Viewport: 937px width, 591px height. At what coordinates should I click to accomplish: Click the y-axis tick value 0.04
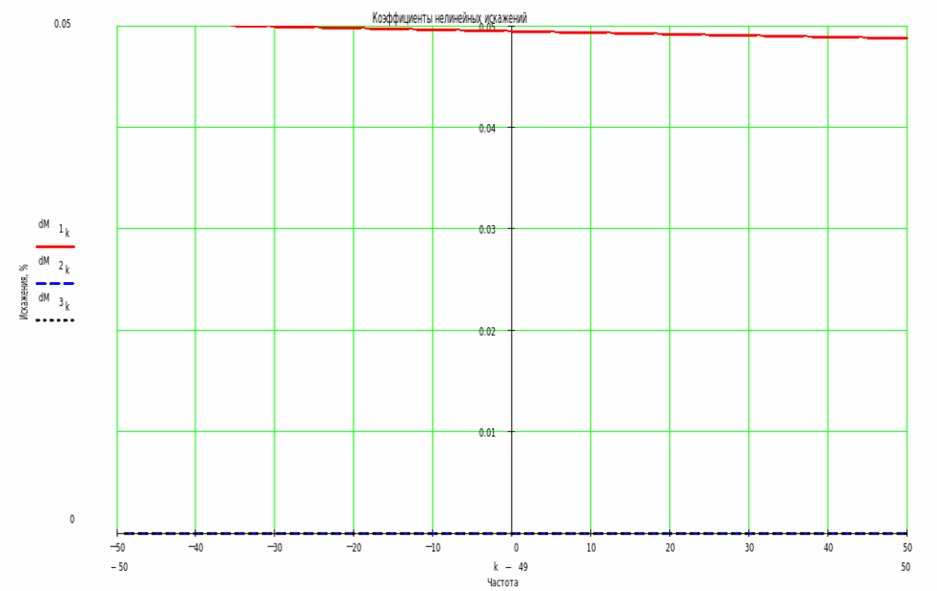(487, 129)
